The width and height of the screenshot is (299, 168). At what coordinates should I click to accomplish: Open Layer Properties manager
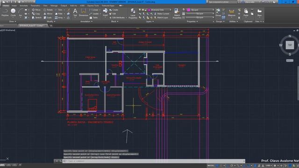(x=133, y=14)
